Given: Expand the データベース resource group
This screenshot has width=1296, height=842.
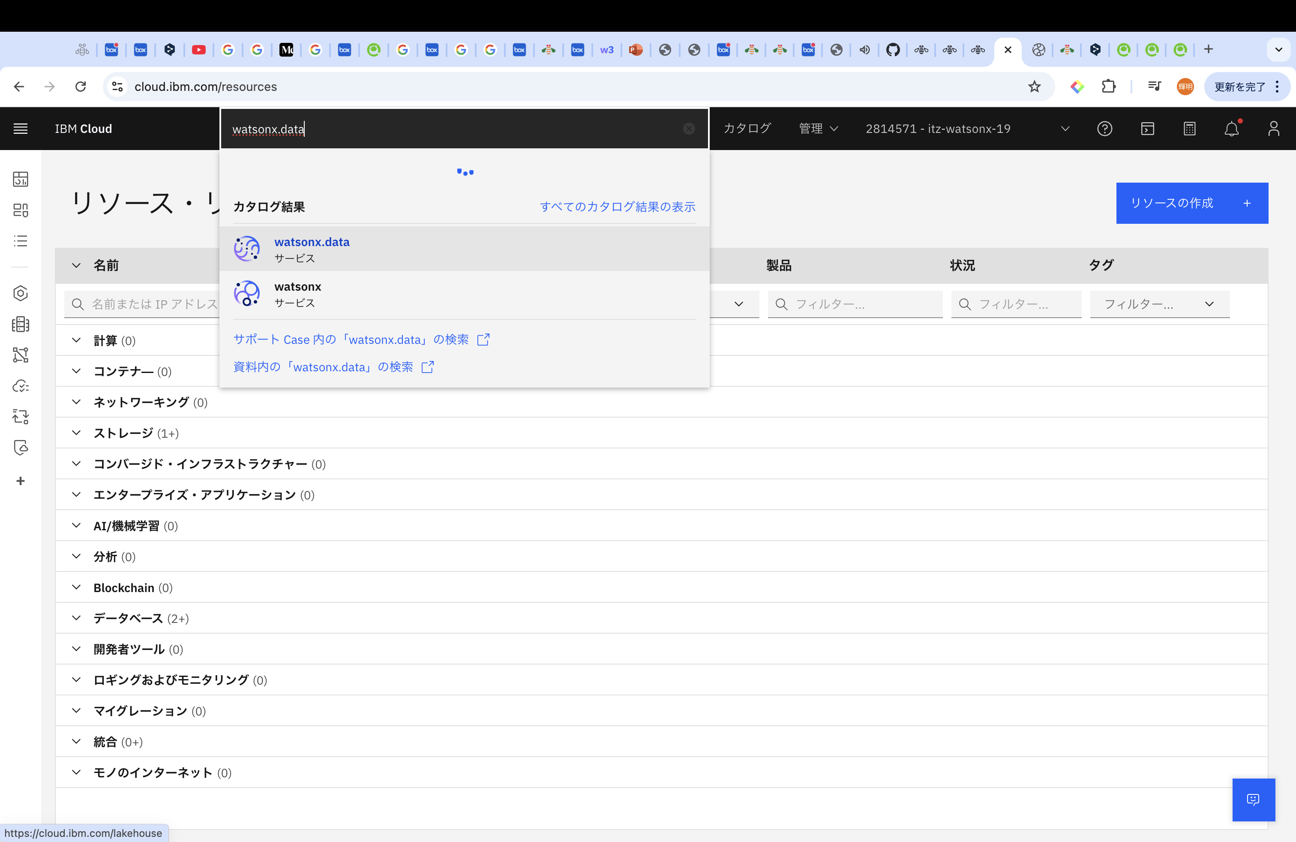Looking at the screenshot, I should click(x=77, y=618).
